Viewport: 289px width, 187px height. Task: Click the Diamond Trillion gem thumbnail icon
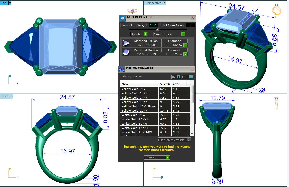pos(126,43)
